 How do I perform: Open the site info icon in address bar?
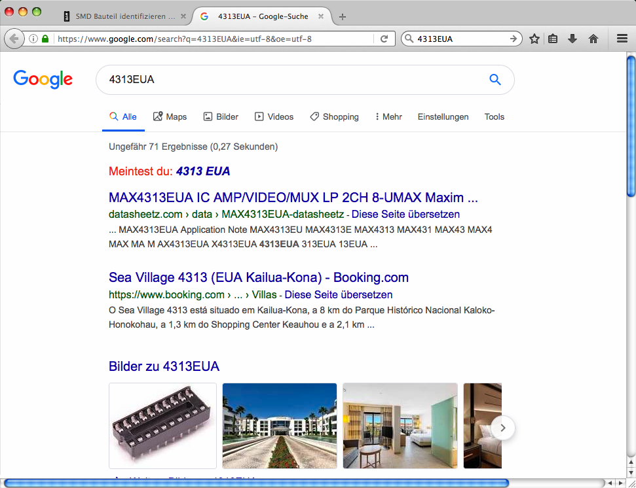point(33,39)
